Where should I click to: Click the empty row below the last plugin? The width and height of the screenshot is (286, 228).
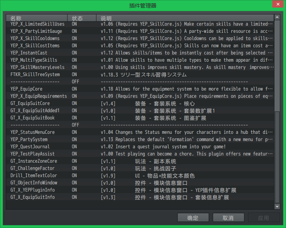pos(140,205)
